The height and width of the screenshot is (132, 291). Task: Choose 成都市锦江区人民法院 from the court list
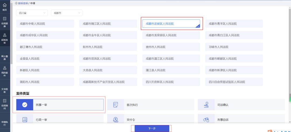tap(108, 24)
